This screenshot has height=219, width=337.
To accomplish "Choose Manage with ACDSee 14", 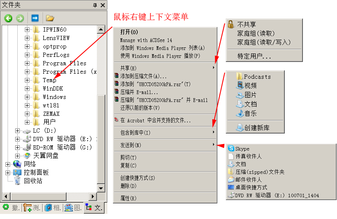I will coord(165,40).
